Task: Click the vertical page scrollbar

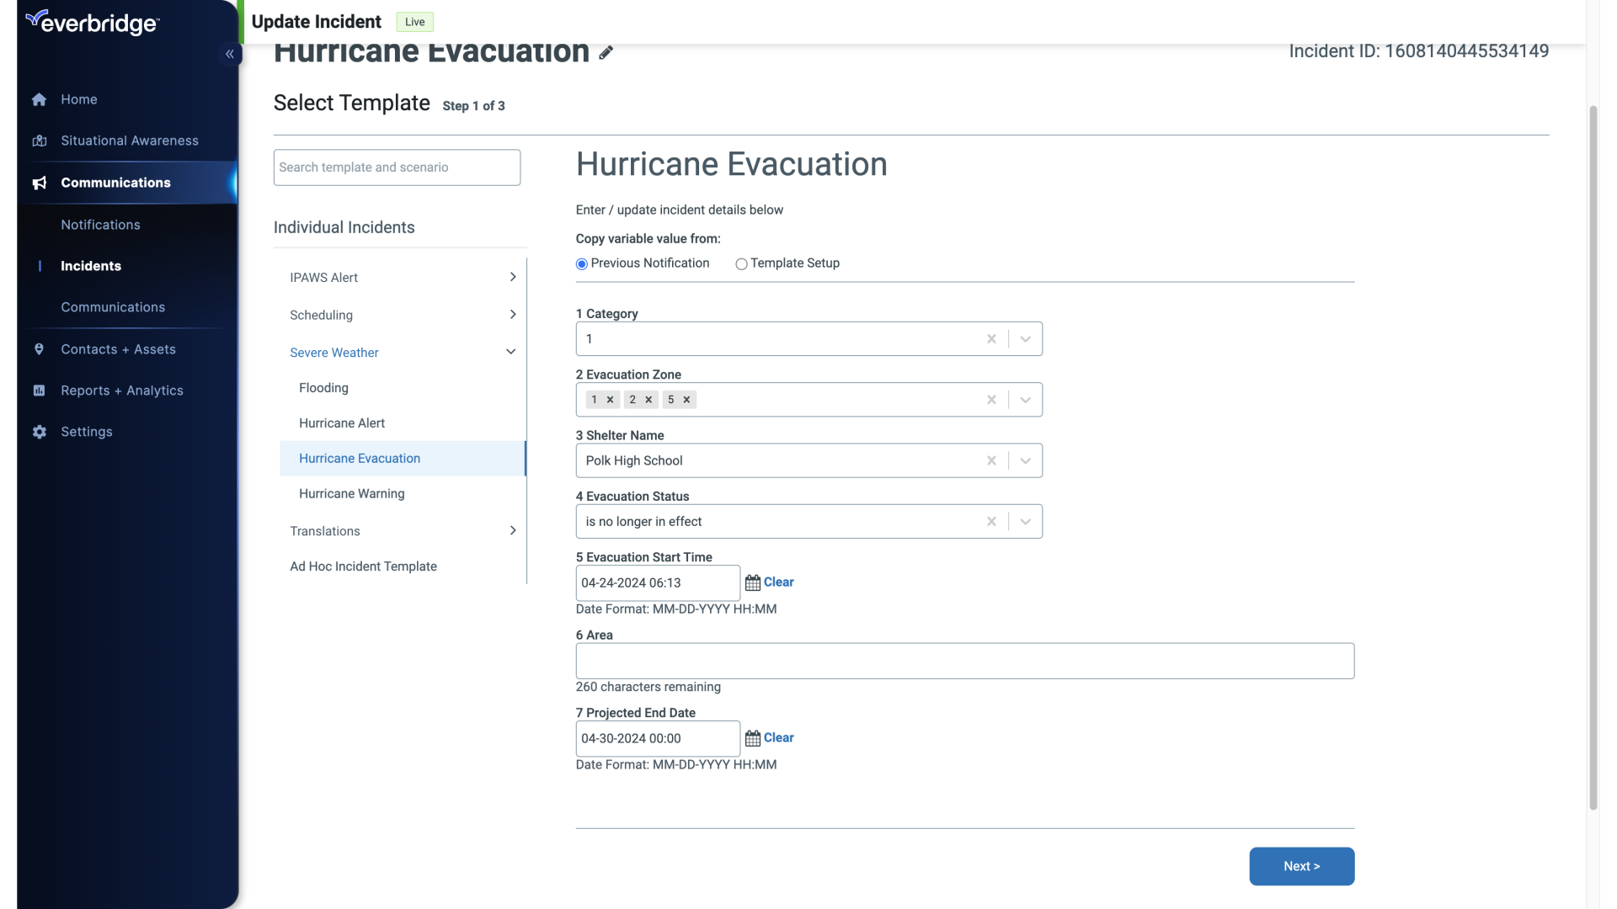Action: click(x=1593, y=459)
